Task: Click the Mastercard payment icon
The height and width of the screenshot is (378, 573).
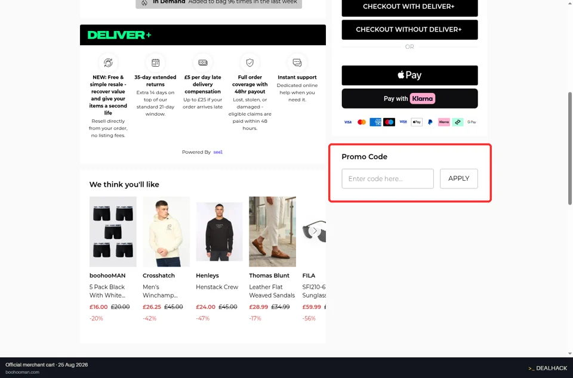Action: click(362, 122)
